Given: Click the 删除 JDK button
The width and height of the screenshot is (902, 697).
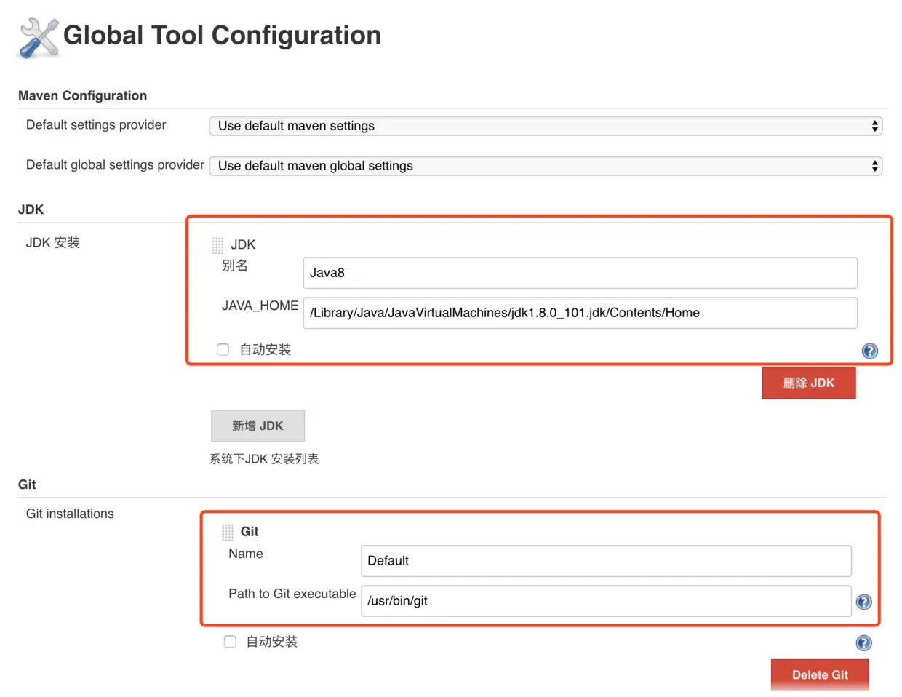Looking at the screenshot, I should [808, 383].
